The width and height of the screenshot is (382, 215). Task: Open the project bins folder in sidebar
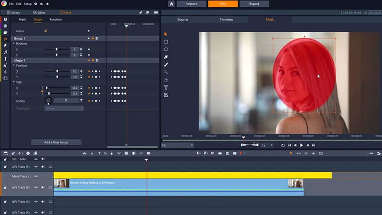pos(5,32)
